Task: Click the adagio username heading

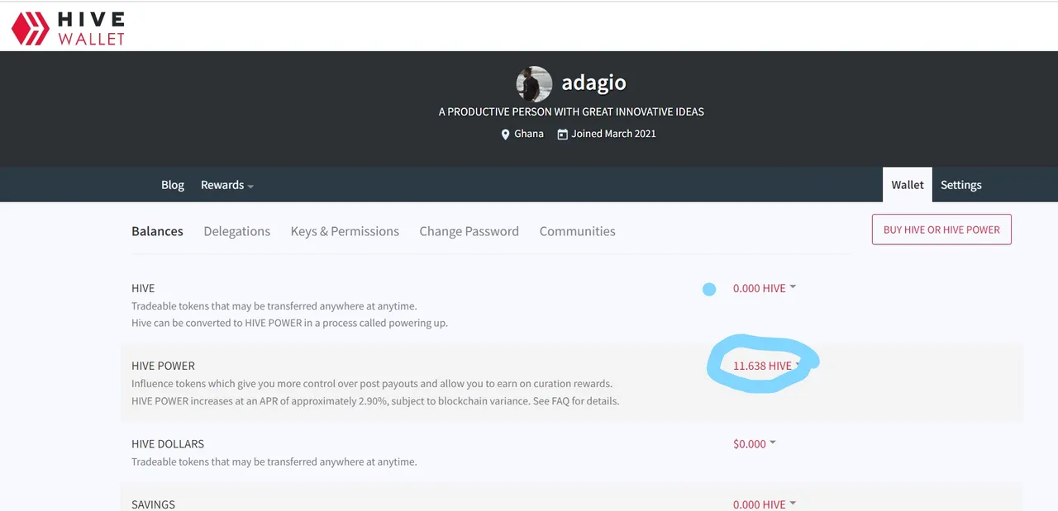Action: pos(593,83)
